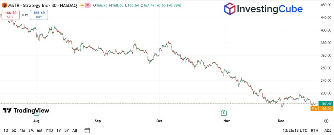This screenshot has height=135, width=334.
Task: Toggle RTH regular trading hours
Action: click(315, 130)
